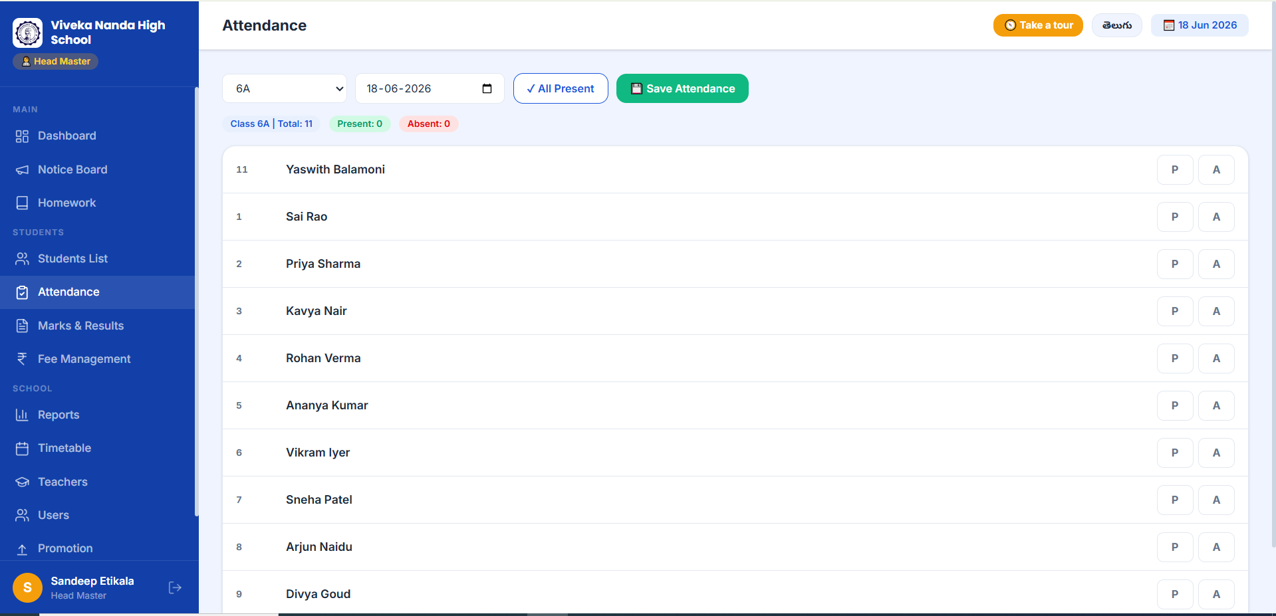Click the Promotion upload arrow icon
Viewport: 1276px width, 616px height.
[x=22, y=549]
